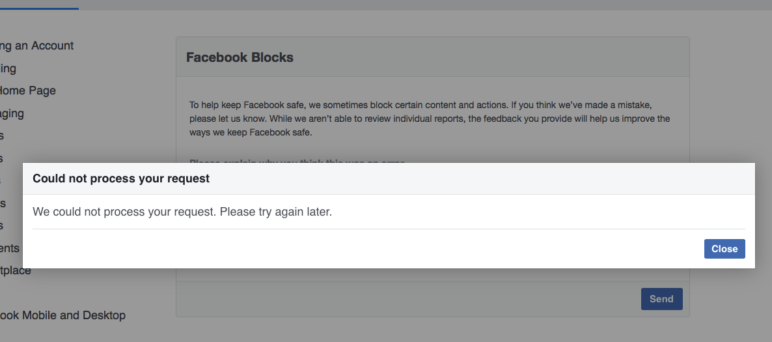The image size is (772, 342).
Task: Click the 'Please try again later' message
Action: click(x=182, y=212)
